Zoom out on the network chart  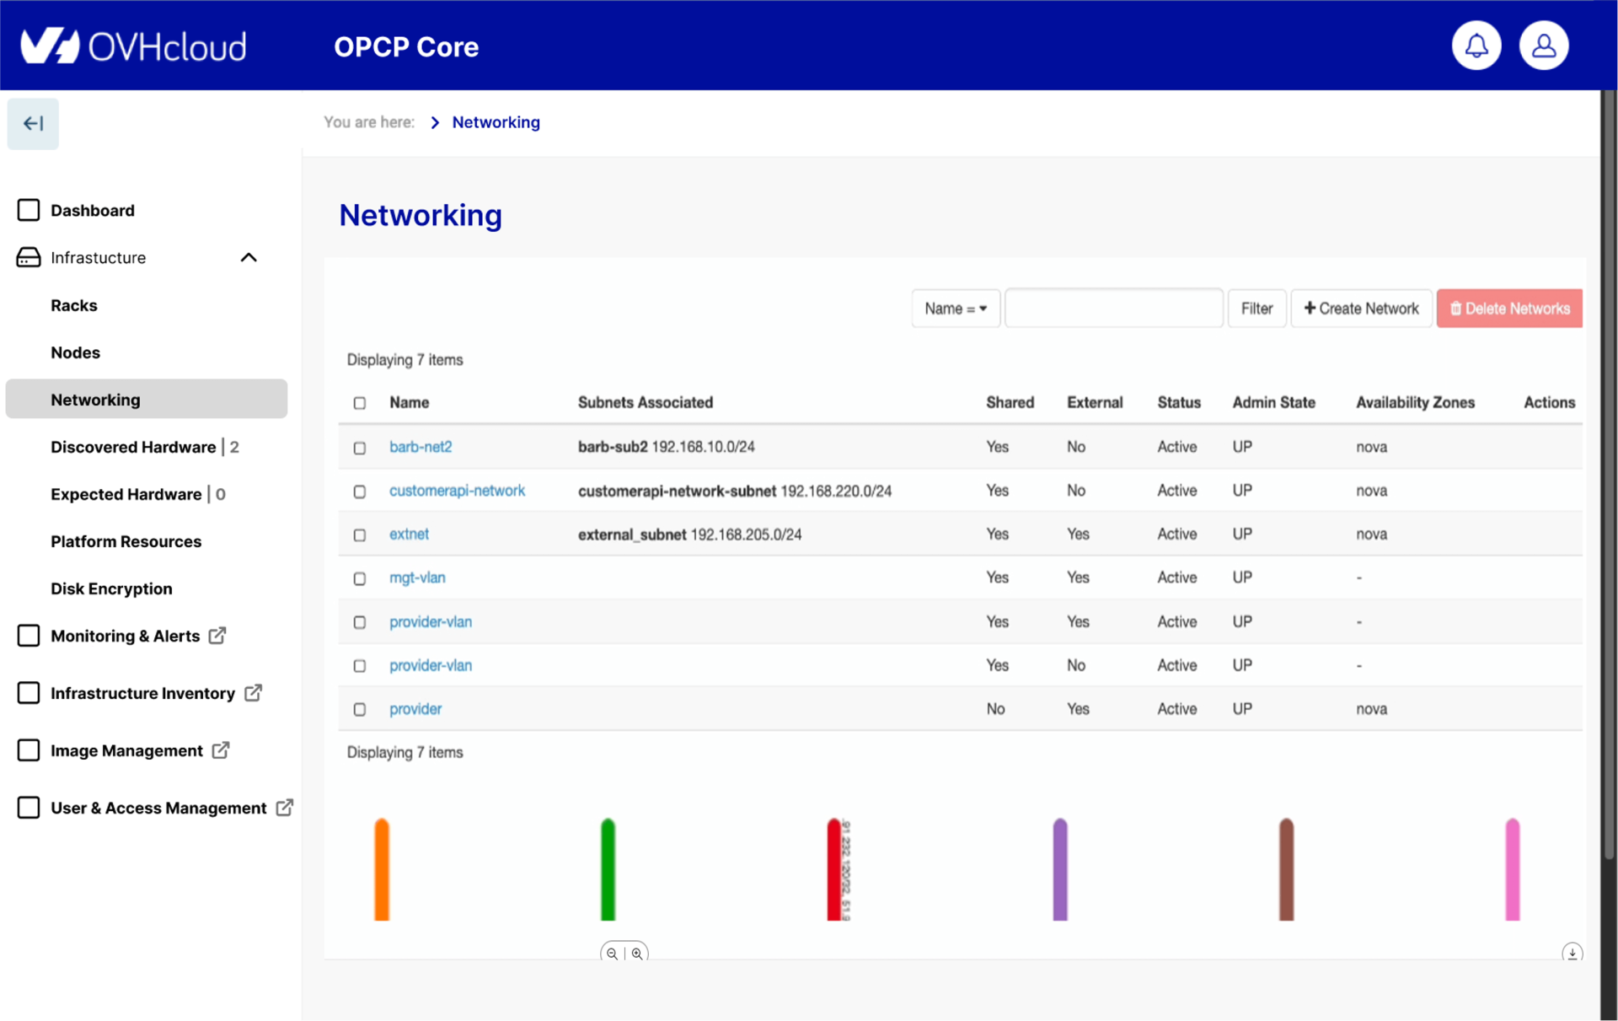click(612, 953)
